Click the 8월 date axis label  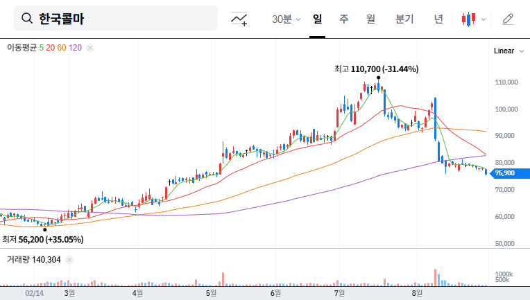[x=417, y=293]
